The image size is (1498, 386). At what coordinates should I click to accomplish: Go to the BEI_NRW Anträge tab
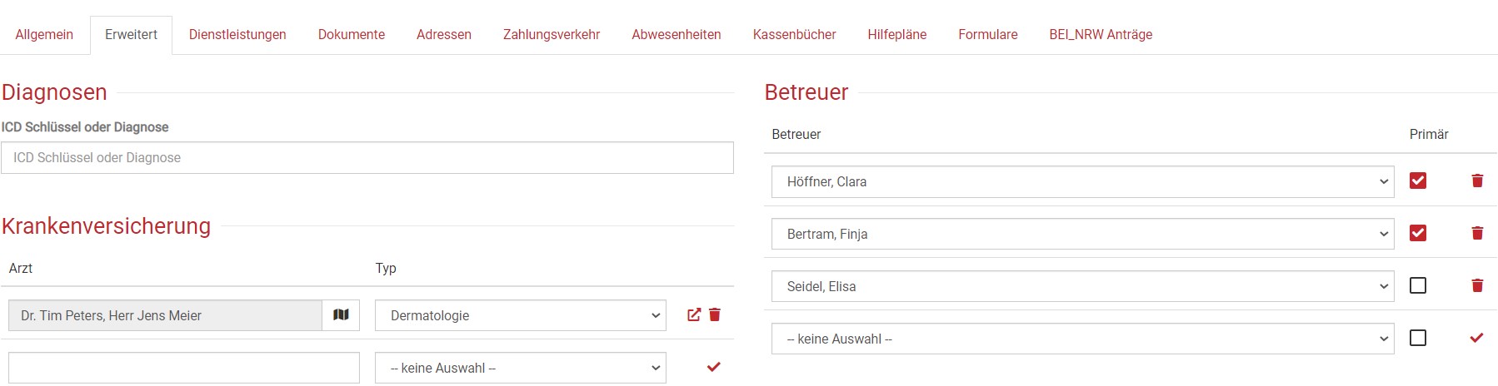[x=1101, y=35]
